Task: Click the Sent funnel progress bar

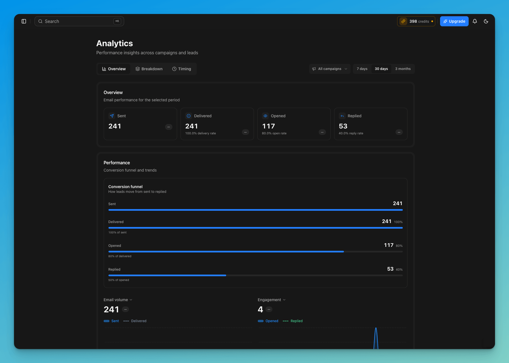Action: tap(255, 210)
